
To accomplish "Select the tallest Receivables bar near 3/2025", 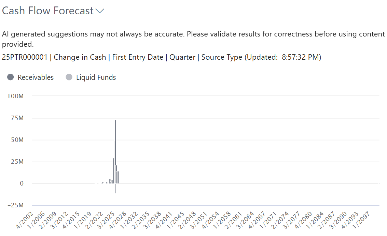I will pos(115,150).
